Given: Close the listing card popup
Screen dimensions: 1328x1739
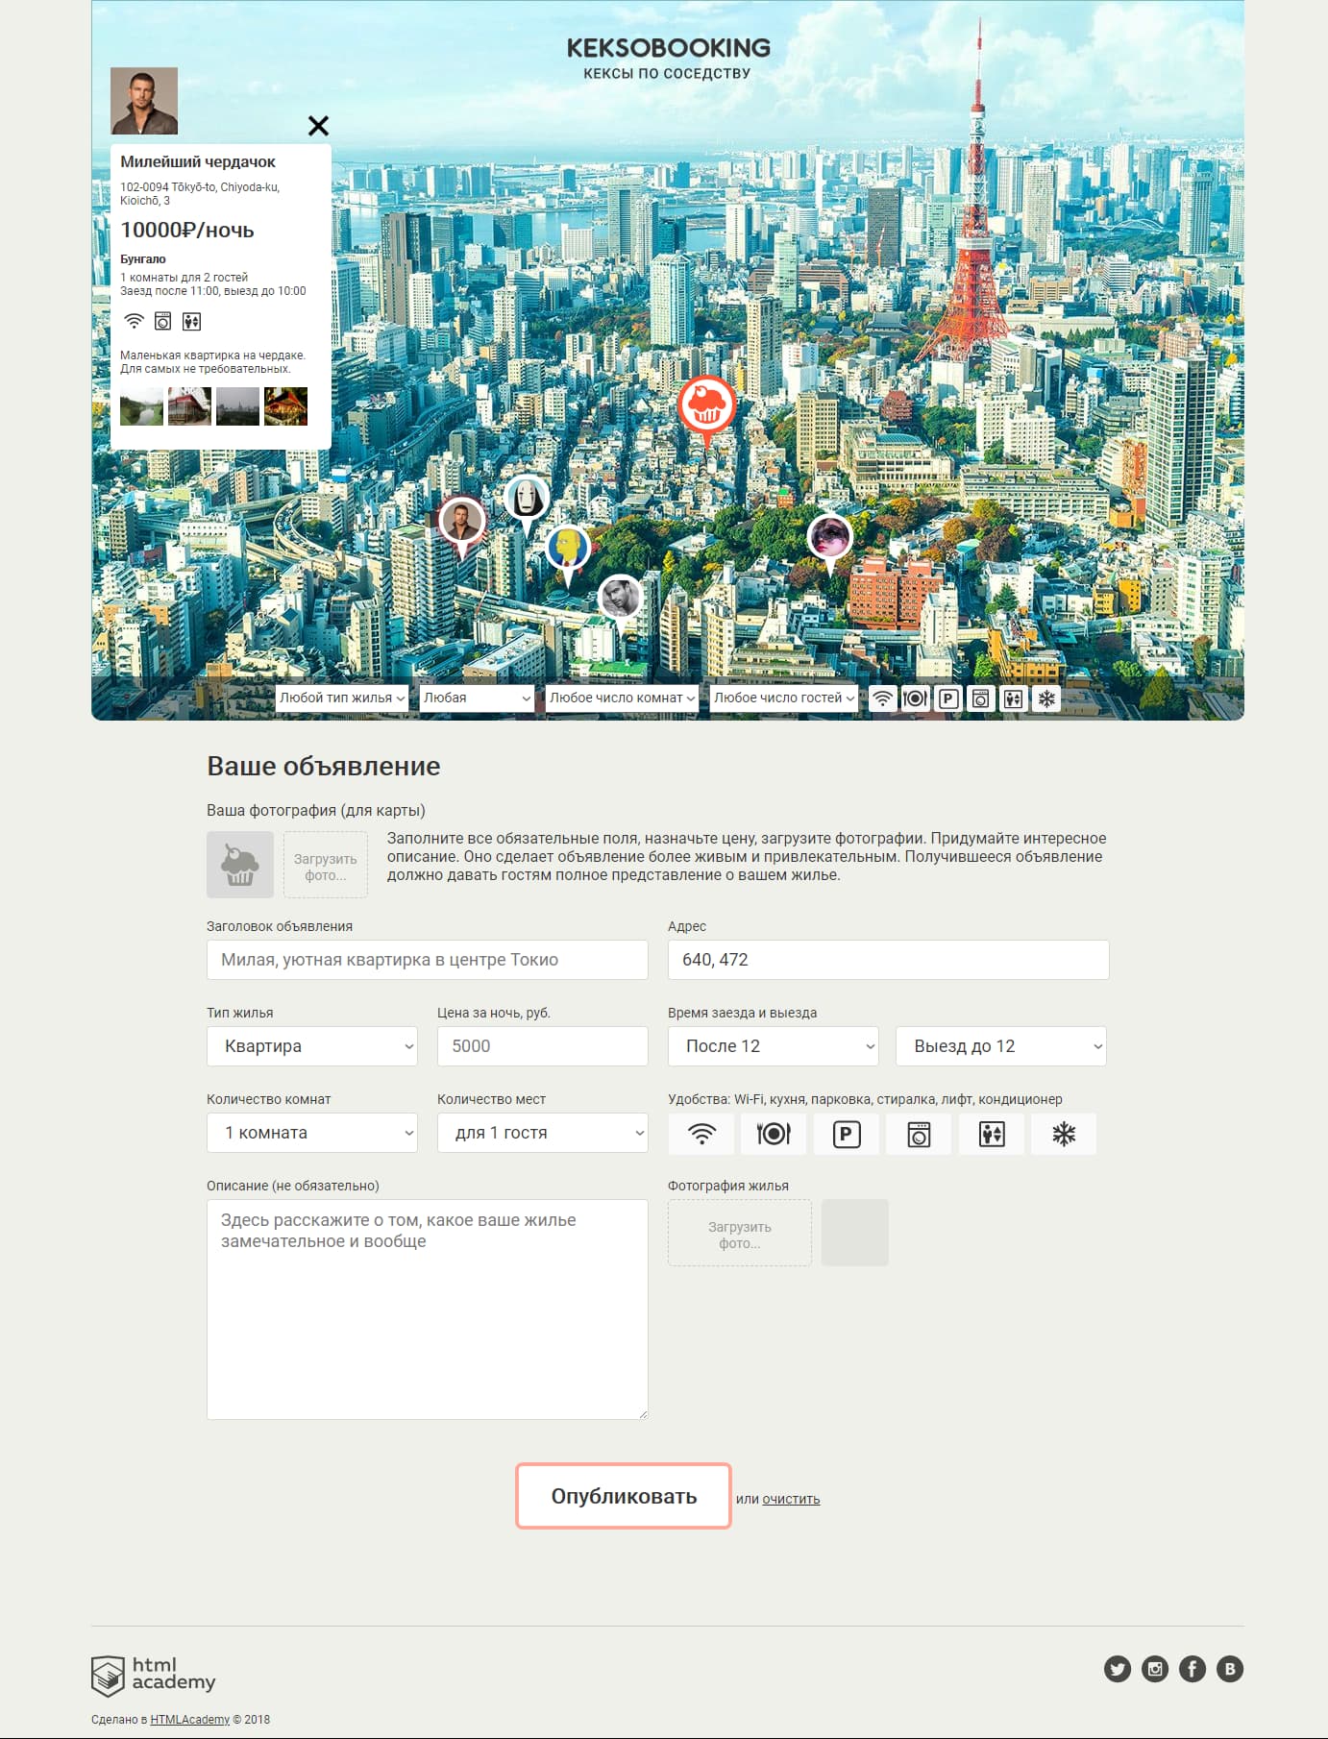Looking at the screenshot, I should coord(318,126).
